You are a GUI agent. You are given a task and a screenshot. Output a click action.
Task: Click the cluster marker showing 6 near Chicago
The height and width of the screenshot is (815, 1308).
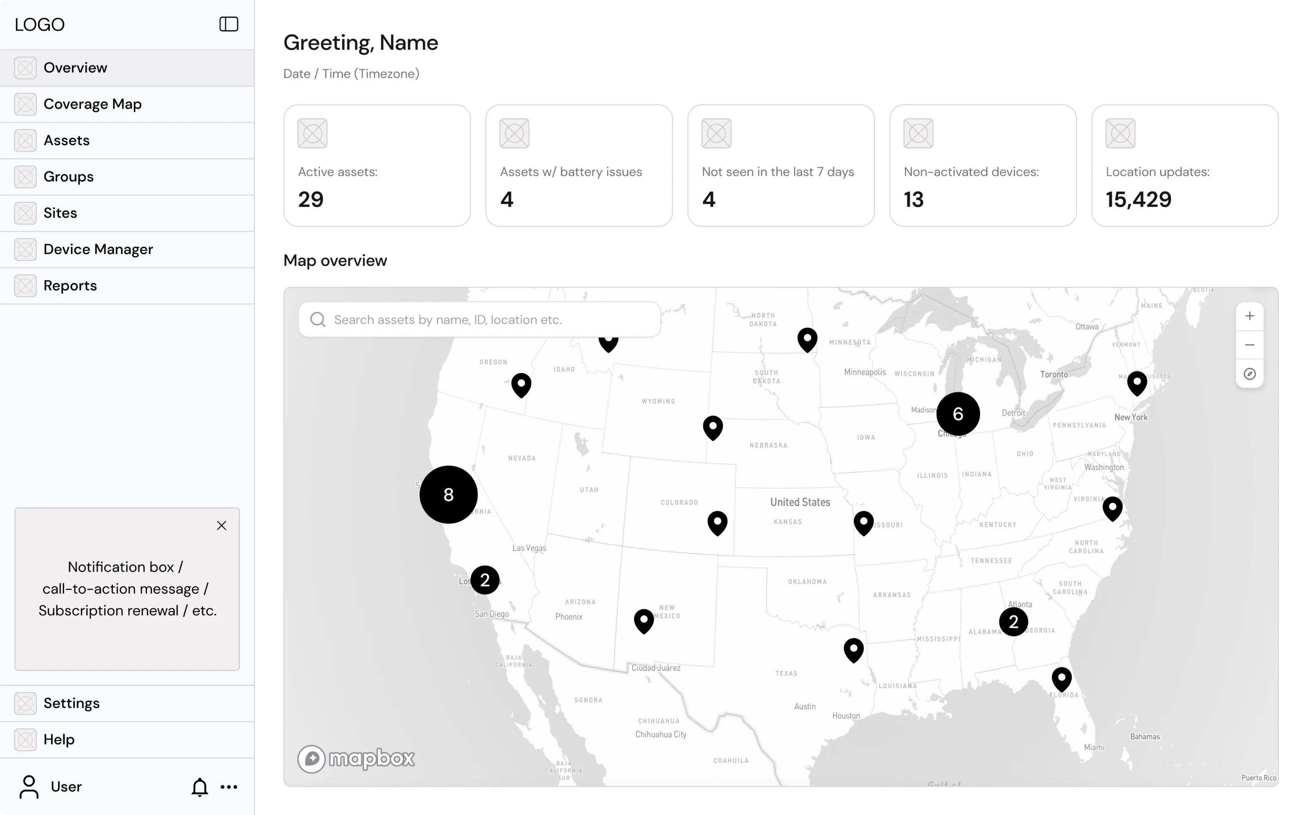coord(958,413)
